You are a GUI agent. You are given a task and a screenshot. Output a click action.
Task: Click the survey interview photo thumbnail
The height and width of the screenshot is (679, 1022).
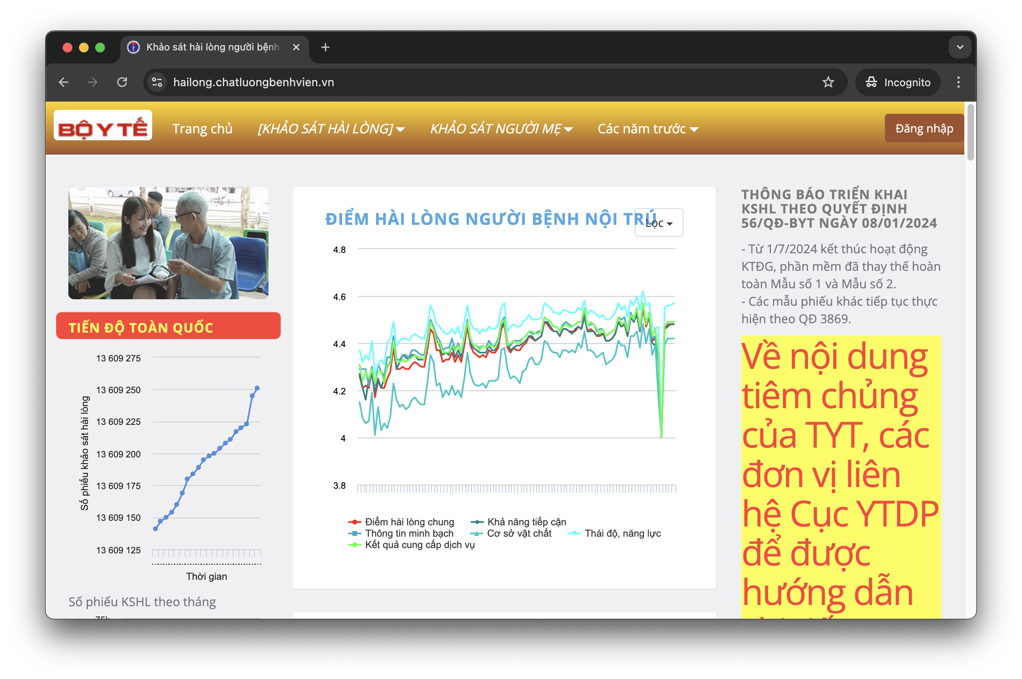(x=168, y=244)
